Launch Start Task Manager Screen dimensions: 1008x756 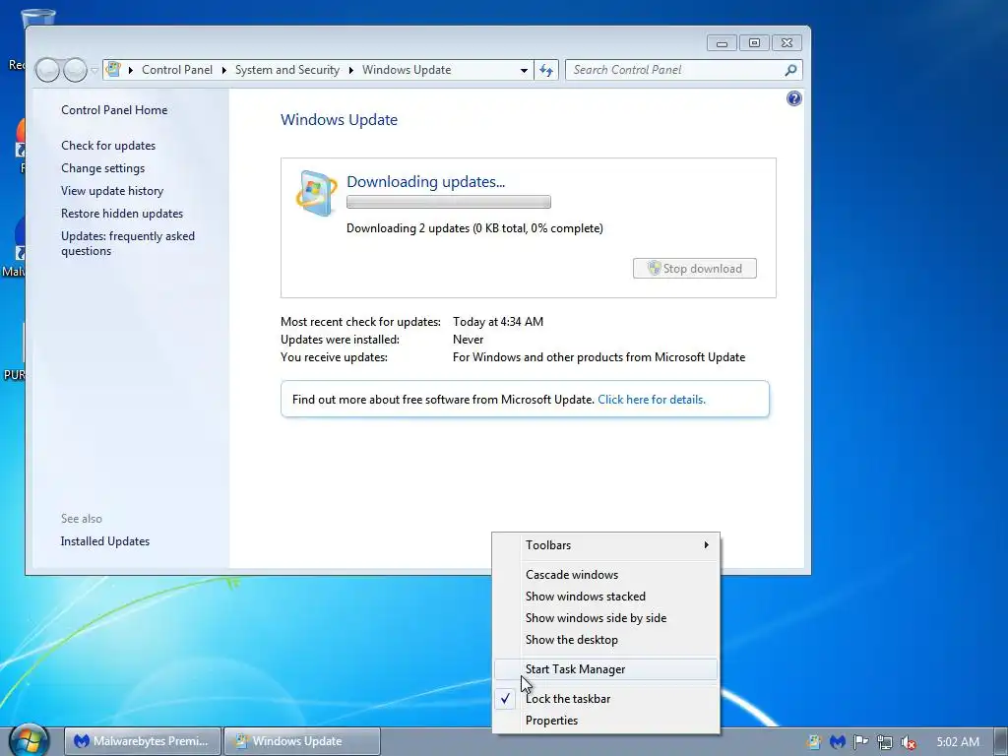coord(605,669)
